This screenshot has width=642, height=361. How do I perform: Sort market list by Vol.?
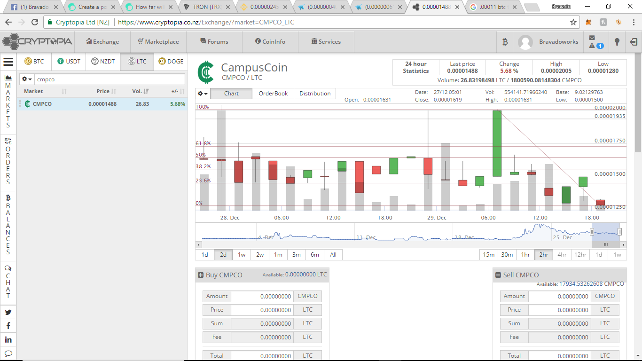coord(140,91)
